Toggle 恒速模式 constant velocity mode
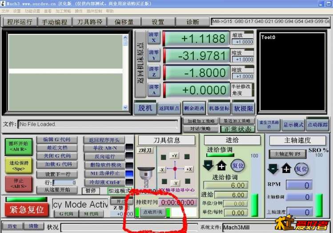The height and width of the screenshot is (233, 333). 119,191
